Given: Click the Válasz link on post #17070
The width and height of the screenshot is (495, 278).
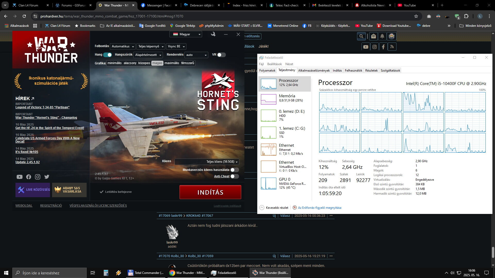Looking at the screenshot, I should (285, 256).
